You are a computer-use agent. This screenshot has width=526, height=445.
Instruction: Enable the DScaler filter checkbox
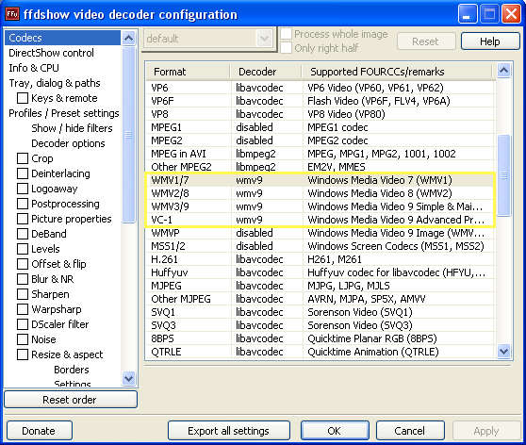[23, 324]
